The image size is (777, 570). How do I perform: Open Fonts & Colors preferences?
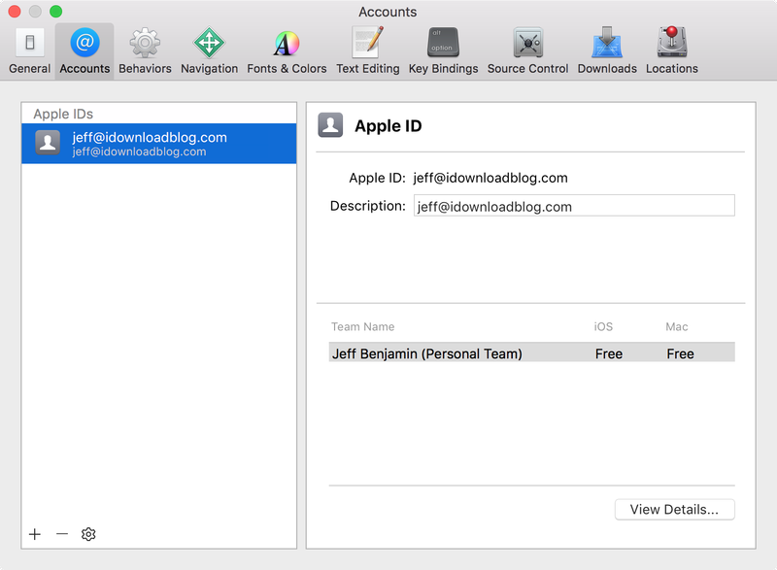point(287,51)
